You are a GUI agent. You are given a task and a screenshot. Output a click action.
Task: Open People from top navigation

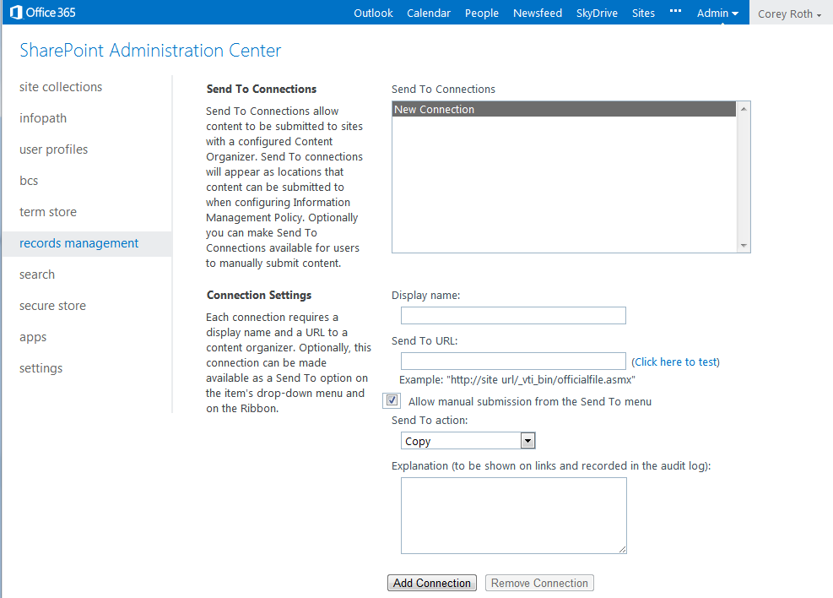[x=481, y=14]
